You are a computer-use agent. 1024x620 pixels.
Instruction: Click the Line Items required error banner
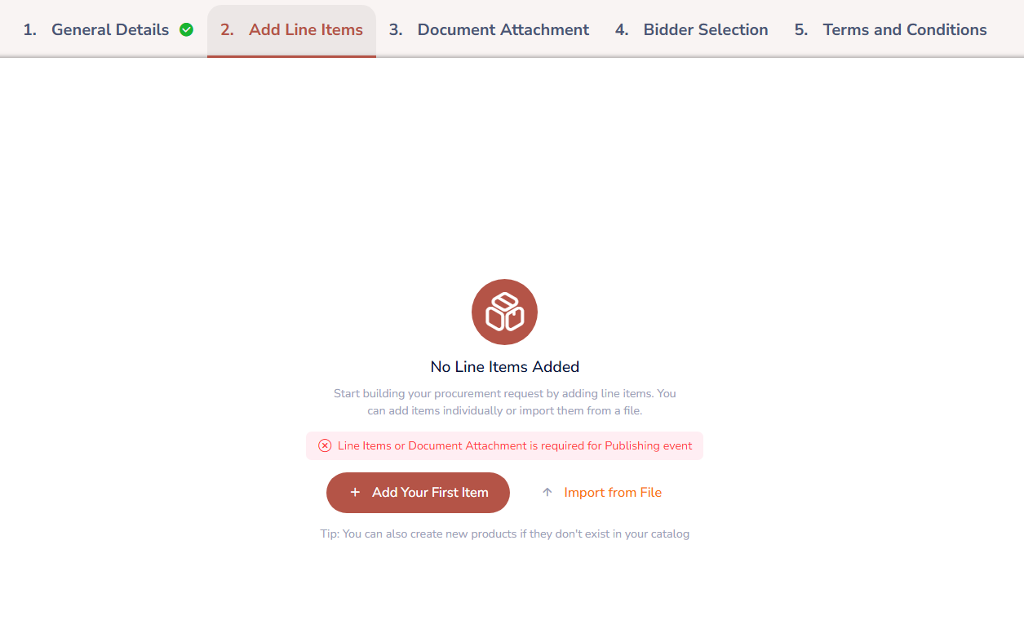point(504,445)
